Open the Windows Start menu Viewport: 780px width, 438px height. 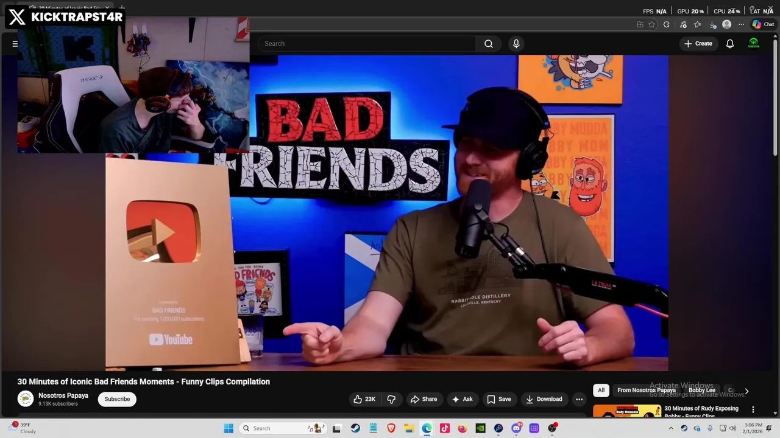pos(229,428)
